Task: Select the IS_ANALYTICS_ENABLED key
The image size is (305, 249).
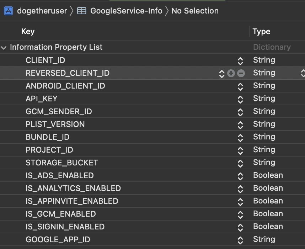Action: pyautogui.click(x=73, y=189)
